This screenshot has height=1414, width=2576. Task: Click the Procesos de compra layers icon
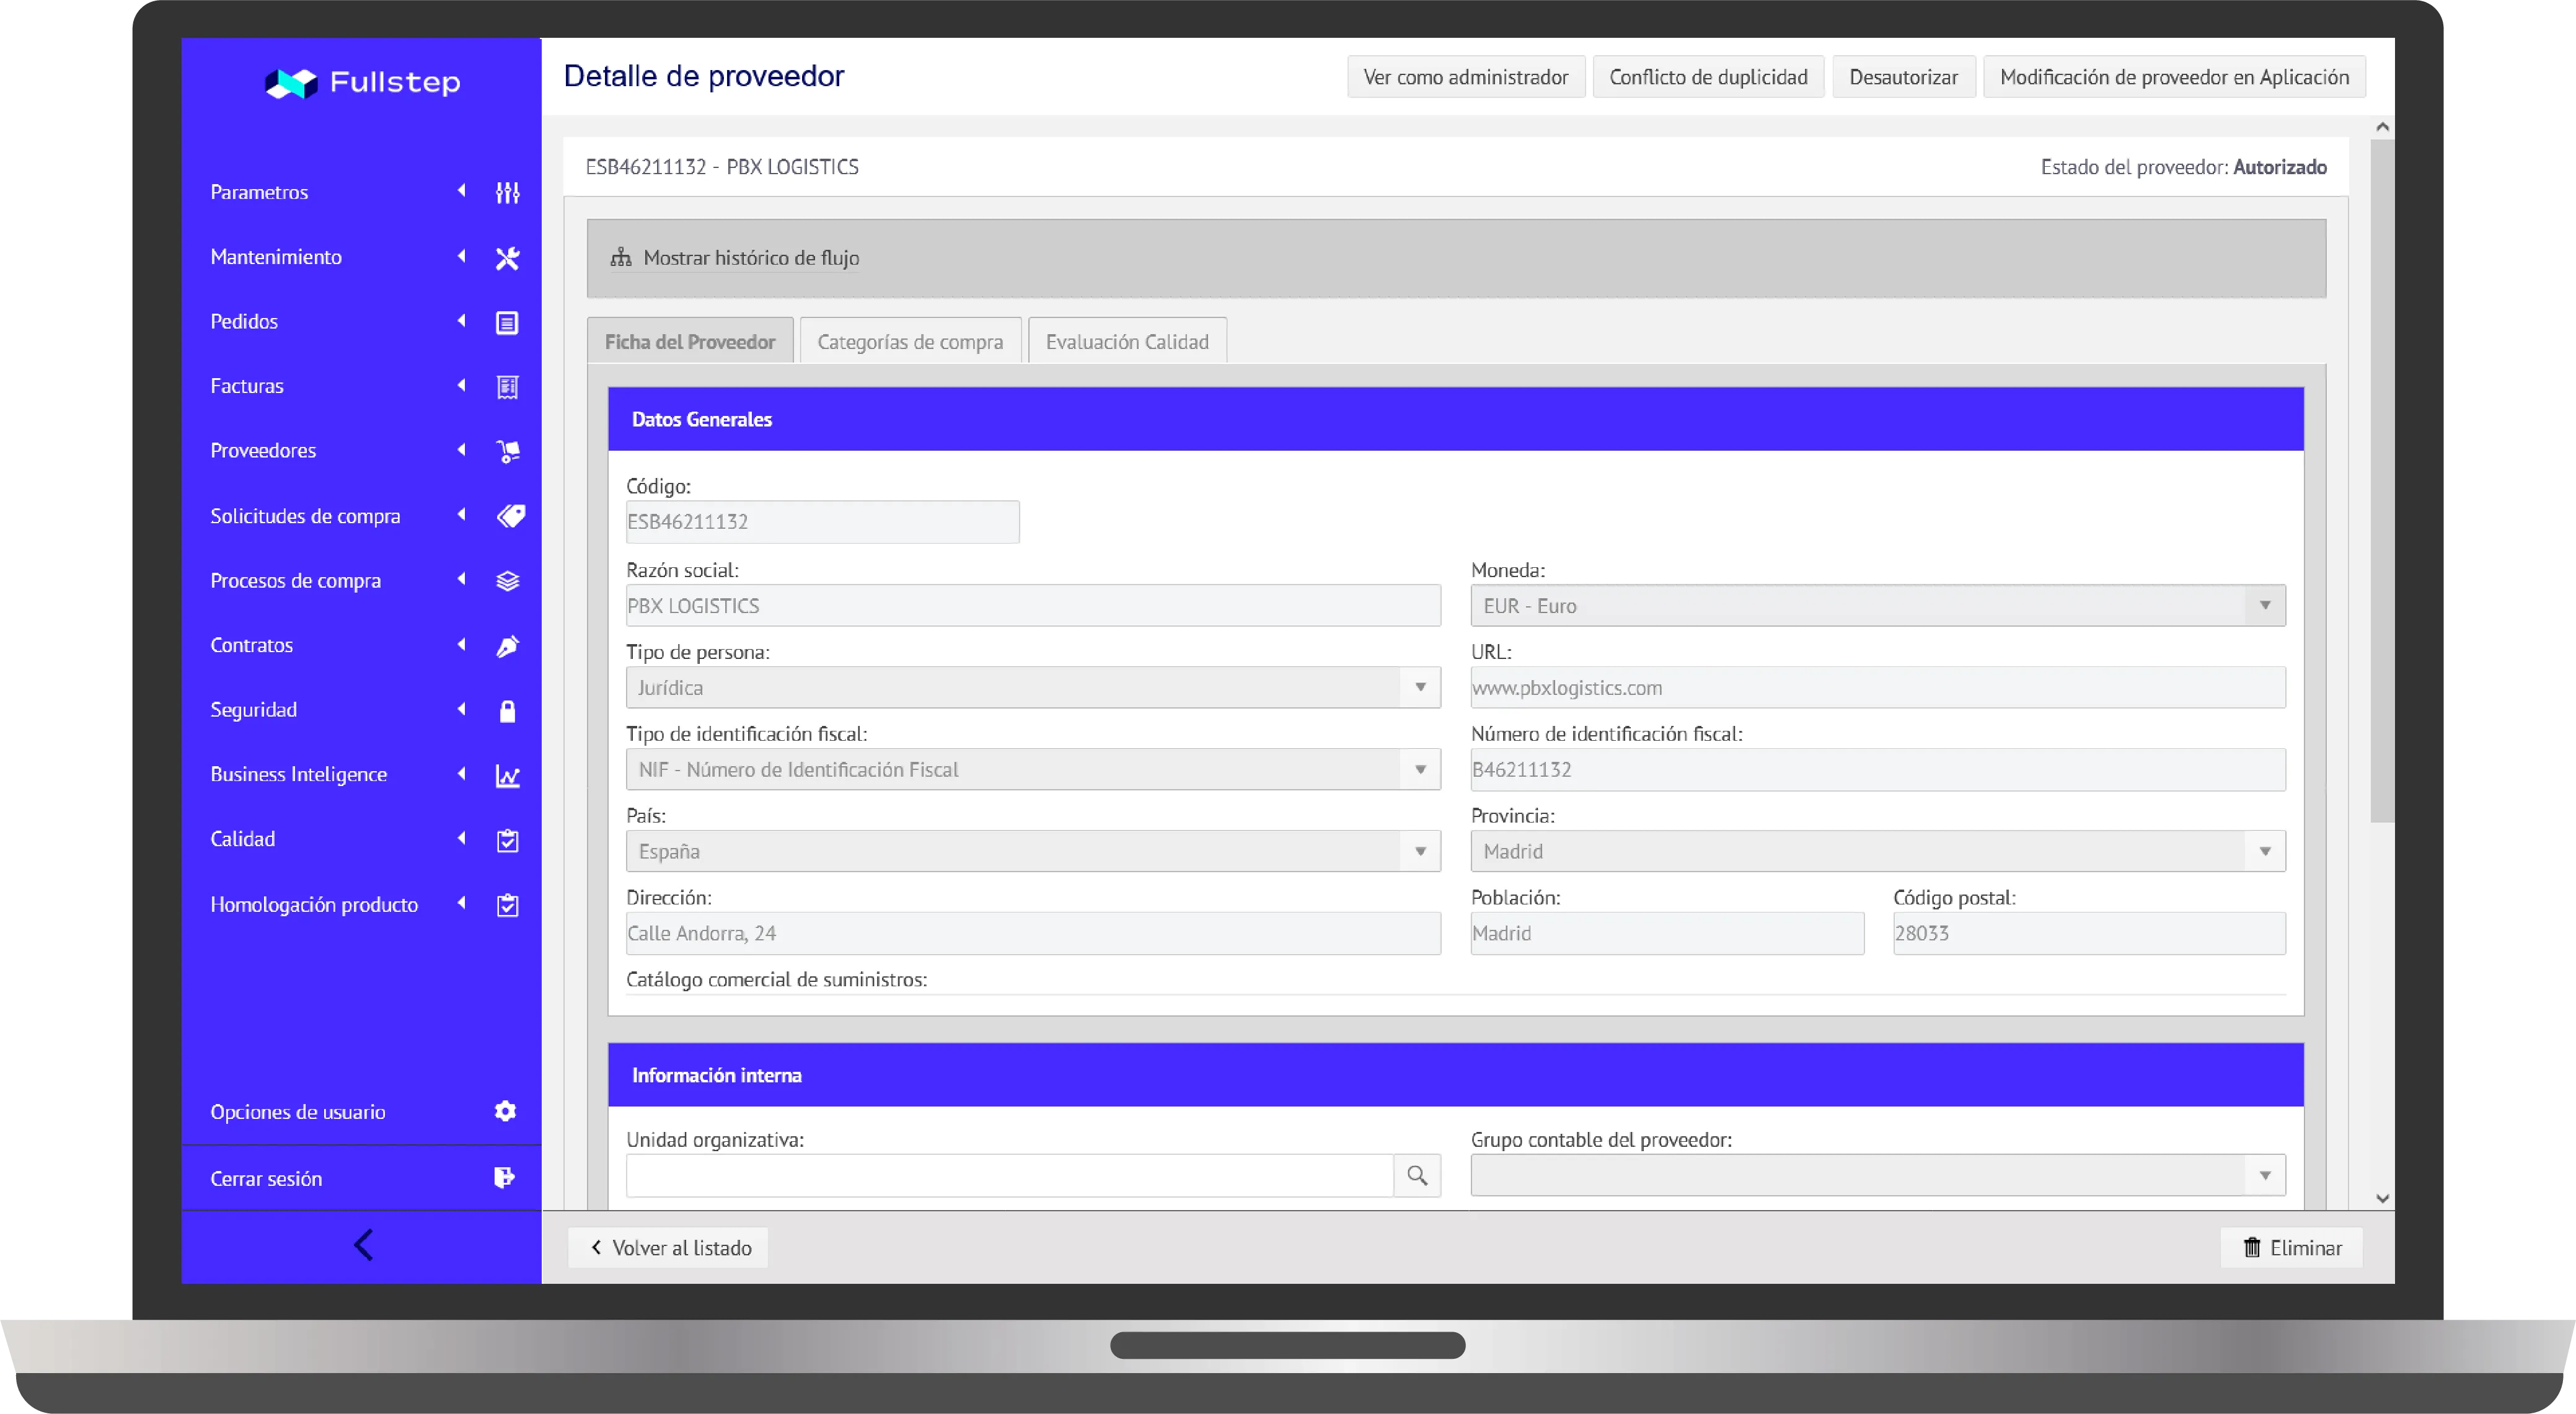click(508, 580)
